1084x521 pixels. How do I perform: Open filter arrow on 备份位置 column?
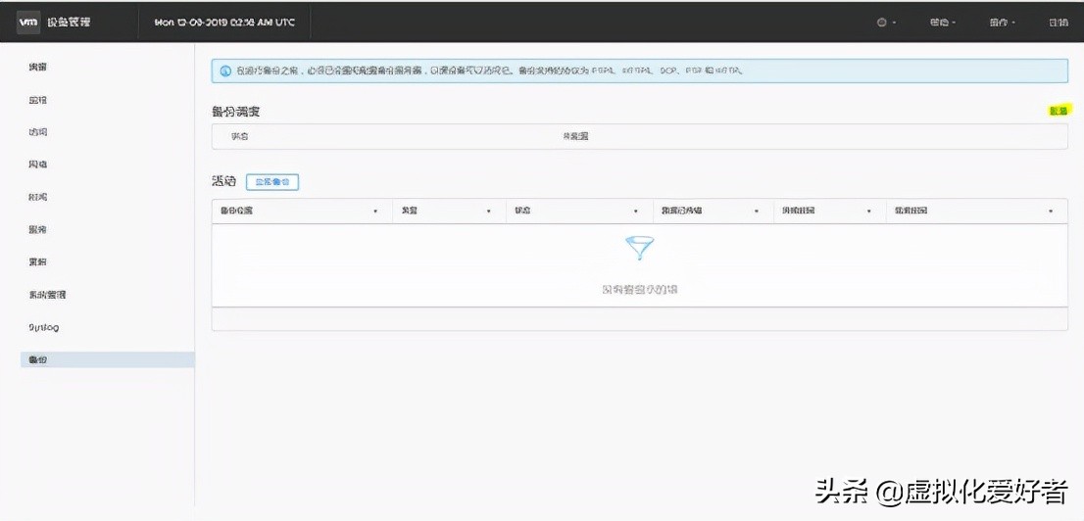(x=375, y=212)
